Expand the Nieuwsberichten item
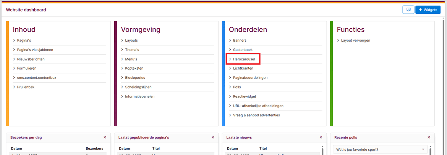447x155 pixels. click(x=31, y=59)
